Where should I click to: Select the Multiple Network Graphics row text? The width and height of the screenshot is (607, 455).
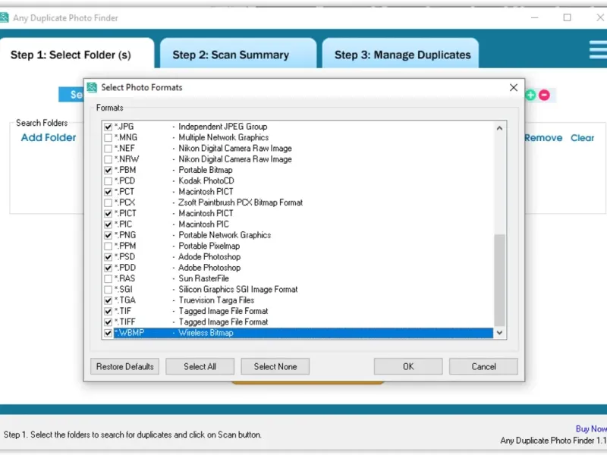pos(223,138)
